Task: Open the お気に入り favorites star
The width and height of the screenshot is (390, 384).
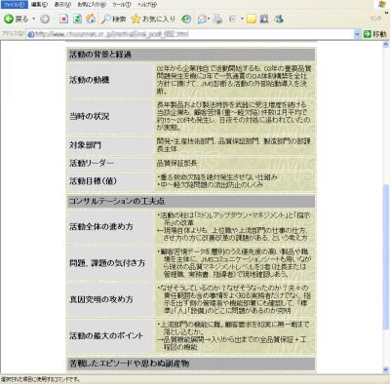Action: click(x=153, y=19)
